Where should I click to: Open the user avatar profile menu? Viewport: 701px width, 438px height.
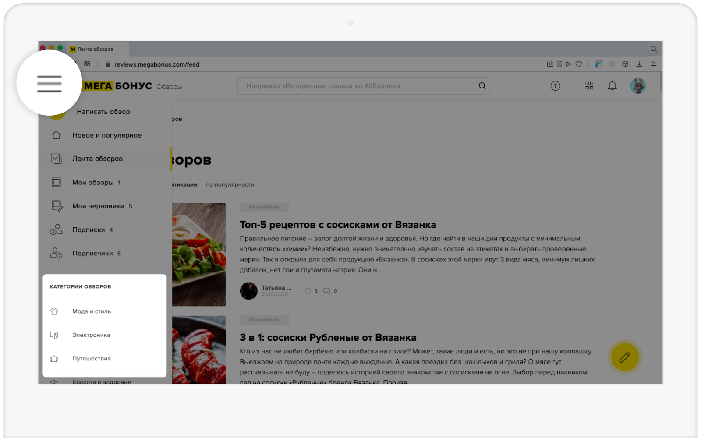pyautogui.click(x=638, y=86)
